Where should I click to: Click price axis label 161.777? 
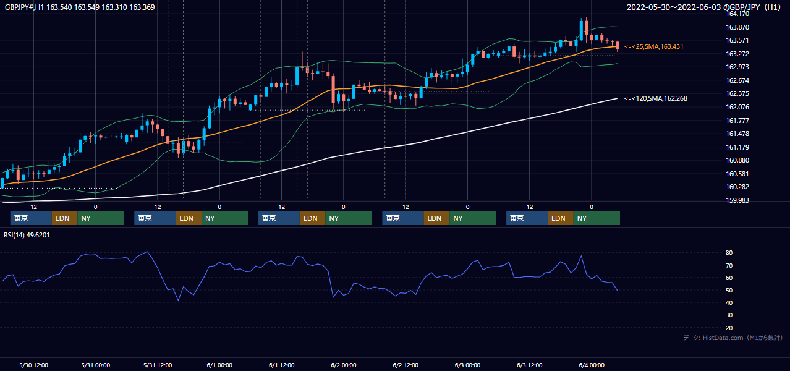pyautogui.click(x=738, y=121)
